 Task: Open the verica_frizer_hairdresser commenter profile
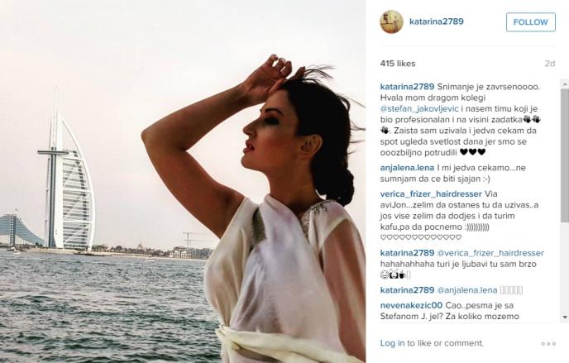point(431,194)
